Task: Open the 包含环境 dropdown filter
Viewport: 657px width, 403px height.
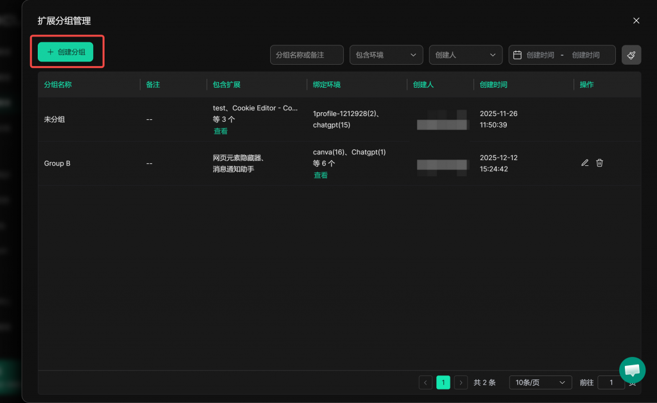Action: pyautogui.click(x=386, y=55)
